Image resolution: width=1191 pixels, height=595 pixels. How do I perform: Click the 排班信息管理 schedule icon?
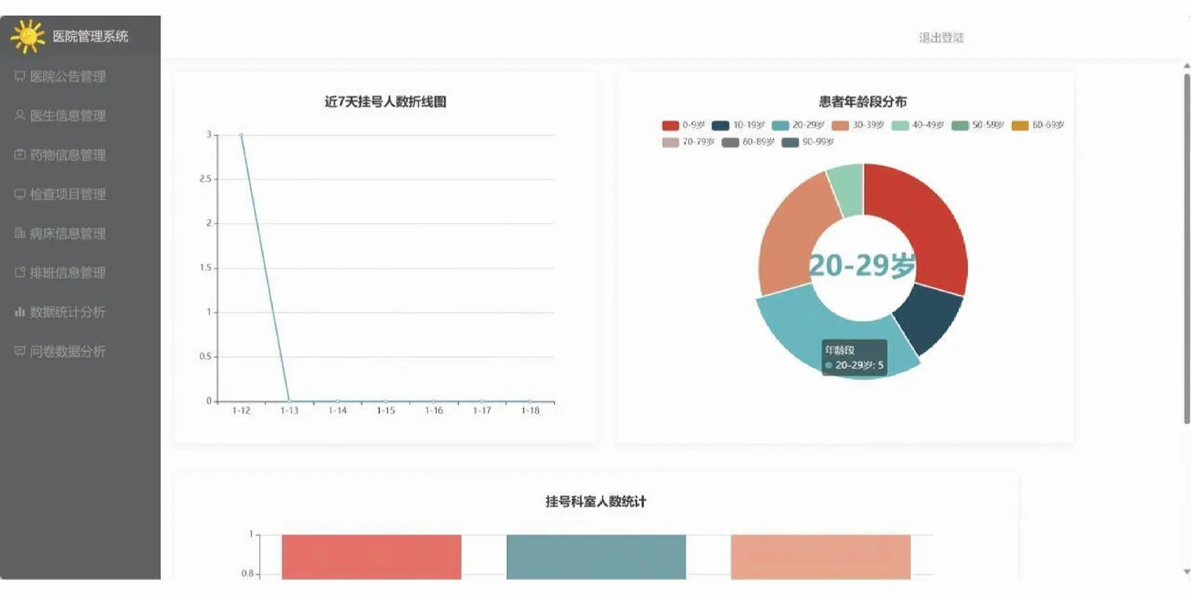pos(20,273)
